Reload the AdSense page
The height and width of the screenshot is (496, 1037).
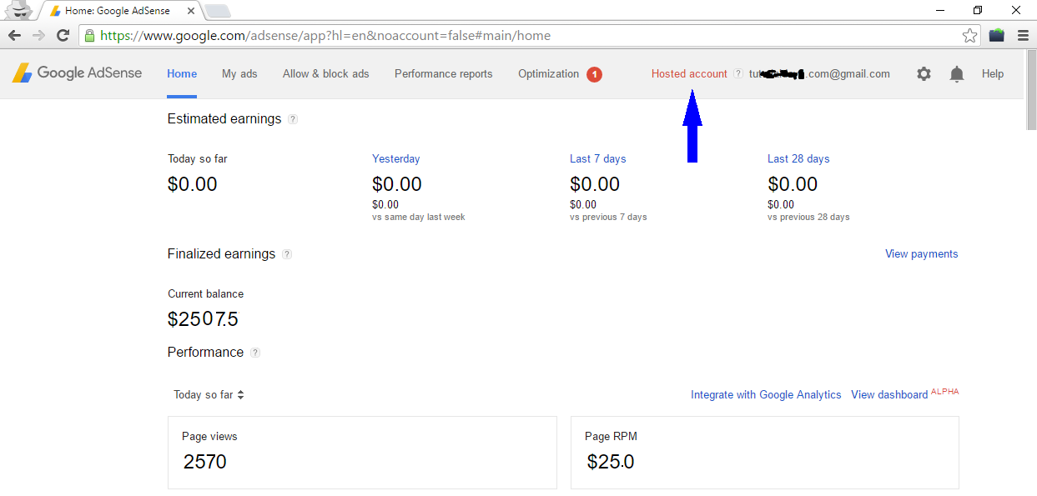[63, 35]
